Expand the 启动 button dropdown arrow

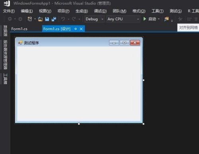(159, 19)
